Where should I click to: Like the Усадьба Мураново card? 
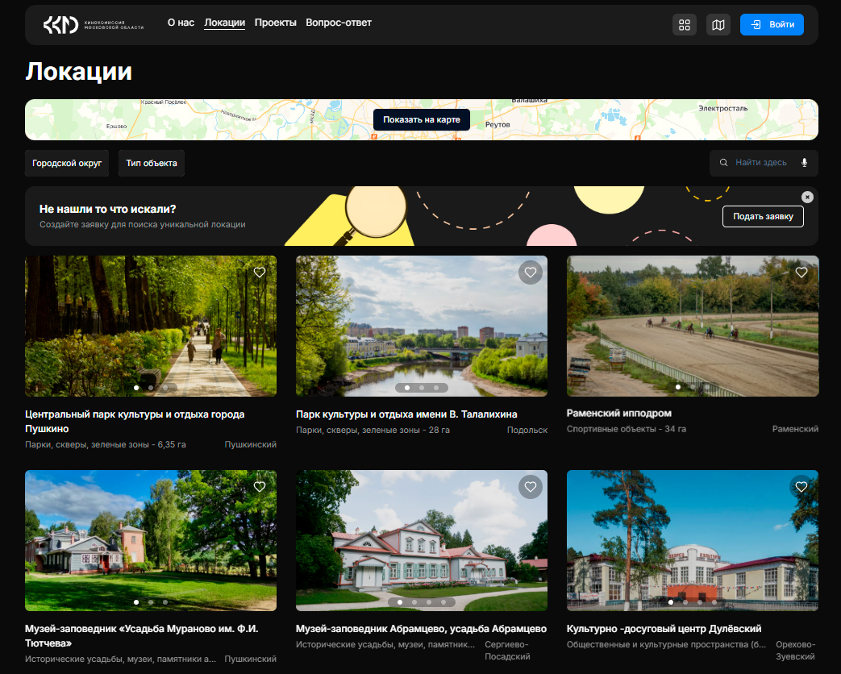click(x=260, y=487)
